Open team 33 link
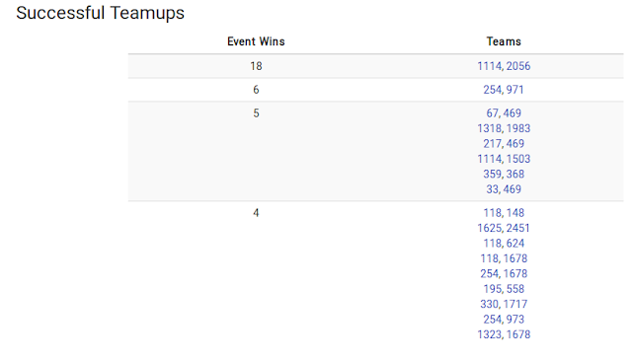Viewport: 632px width, 362px height. tap(493, 189)
